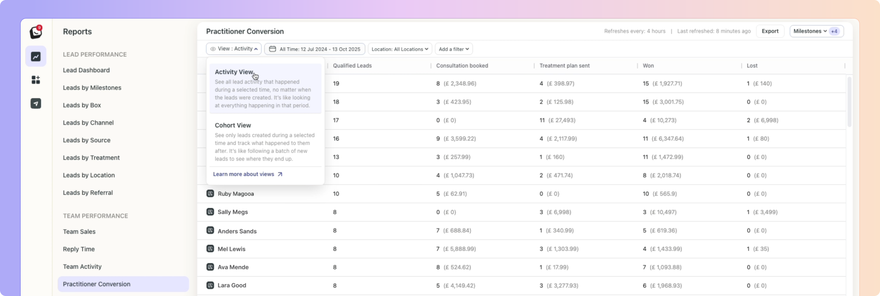Collapse the View: Activity dropdown
The height and width of the screenshot is (296, 880).
click(234, 49)
